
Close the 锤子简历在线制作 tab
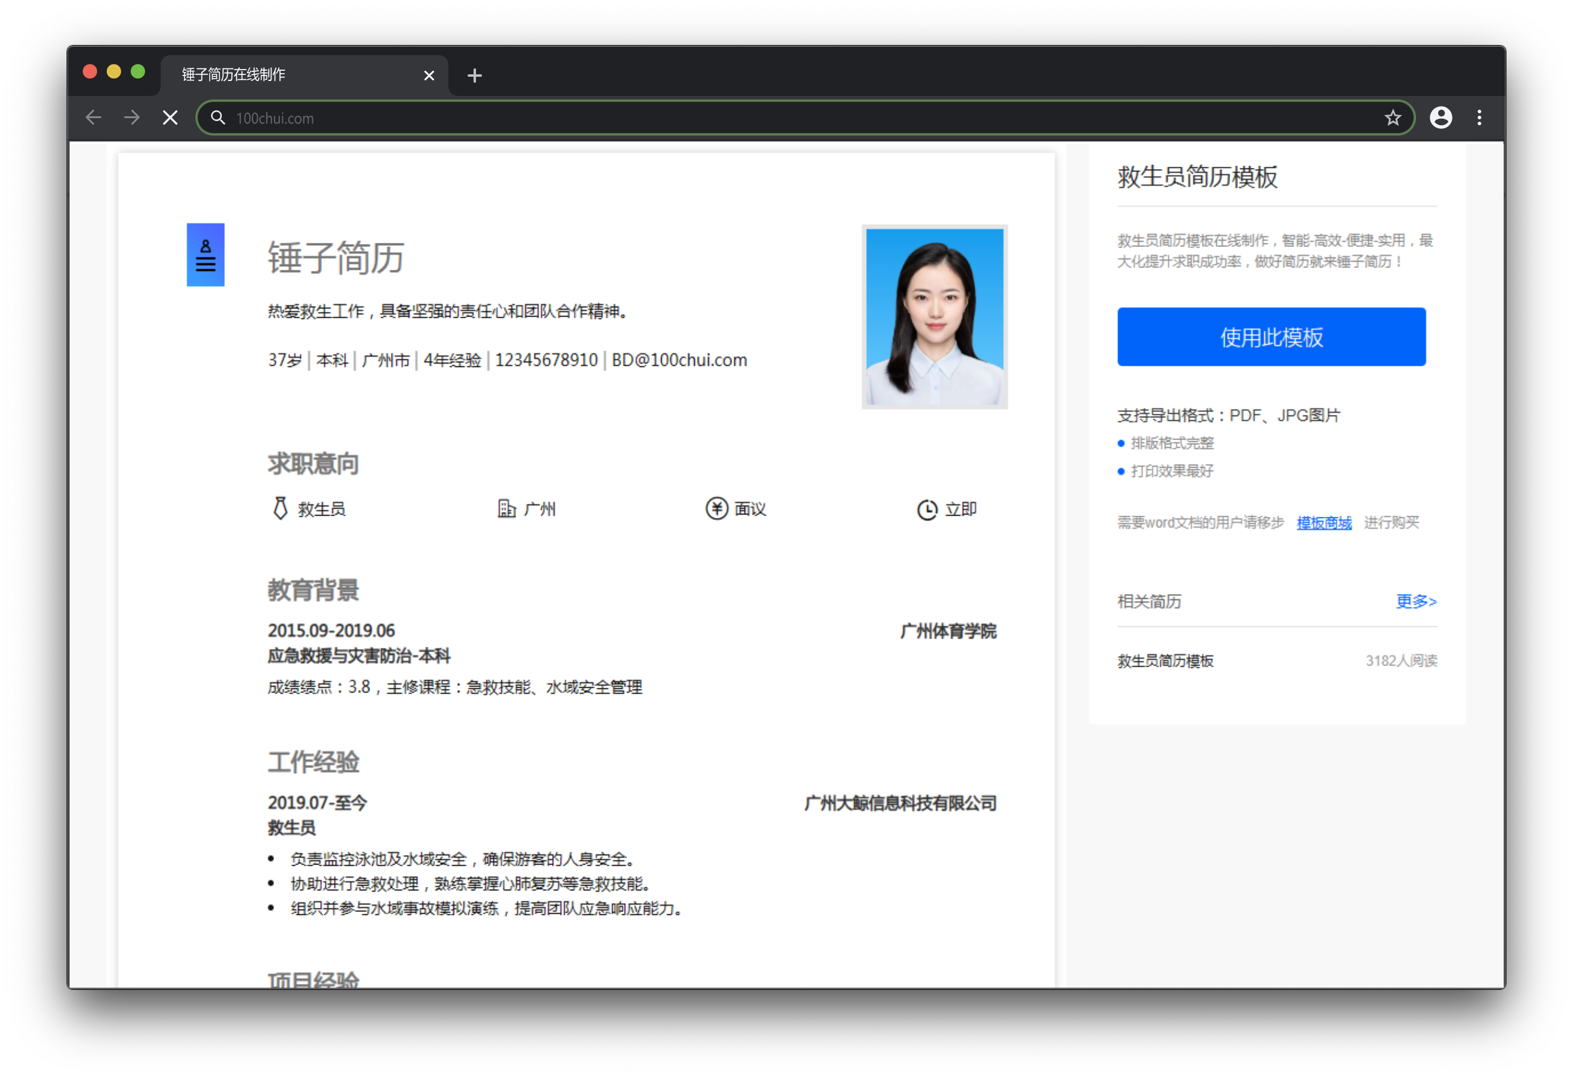[x=429, y=75]
